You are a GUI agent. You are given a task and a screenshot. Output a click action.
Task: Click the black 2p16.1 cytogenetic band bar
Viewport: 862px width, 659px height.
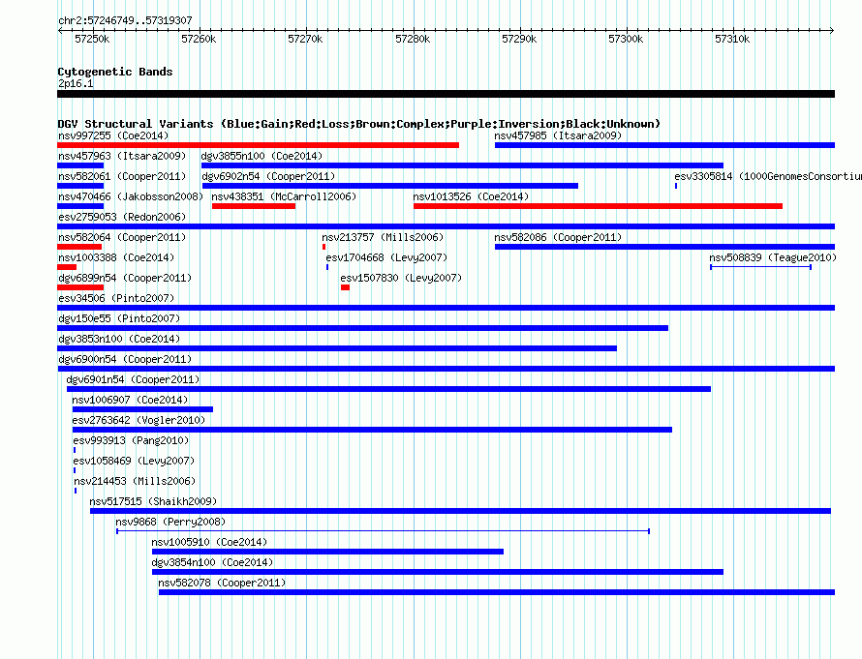[446, 94]
